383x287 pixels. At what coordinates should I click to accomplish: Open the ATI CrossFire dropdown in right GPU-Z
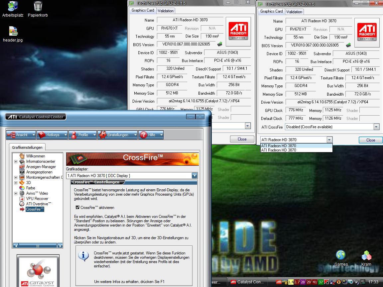pyautogui.click(x=376, y=127)
